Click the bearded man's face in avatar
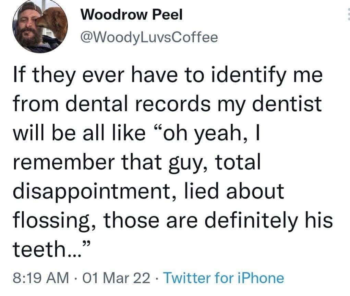The height and width of the screenshot is (296, 350). [30, 29]
